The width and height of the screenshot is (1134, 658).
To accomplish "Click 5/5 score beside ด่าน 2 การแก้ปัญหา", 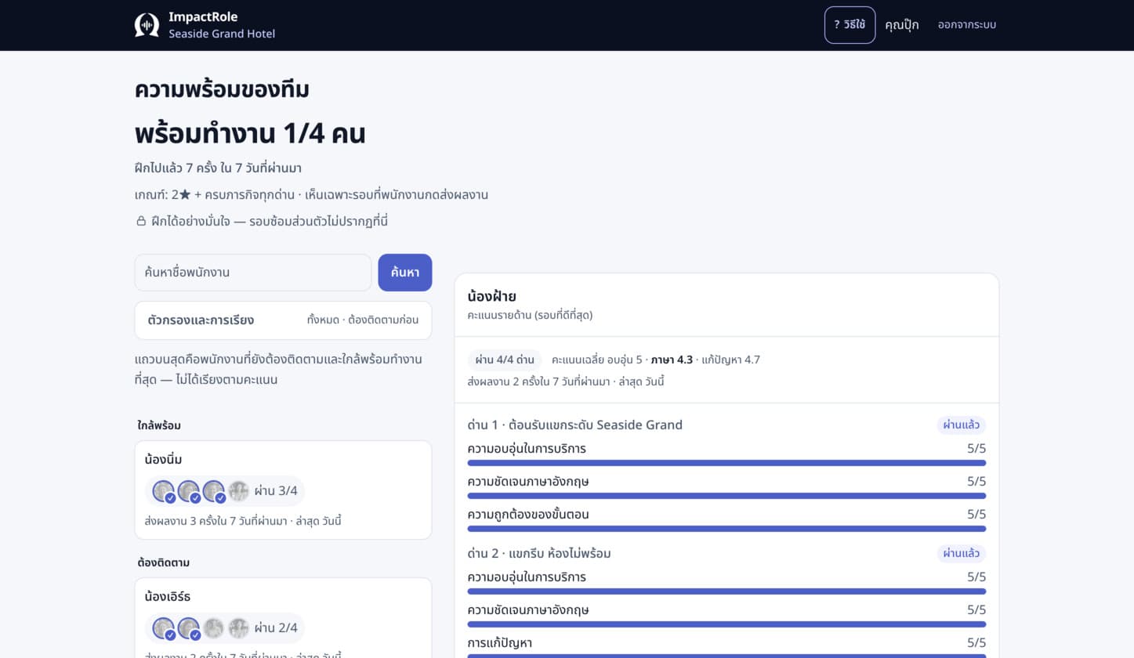I will [x=976, y=643].
